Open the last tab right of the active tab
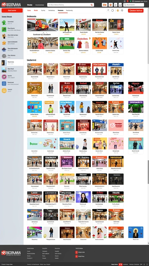149x266 pixels. 69,10
